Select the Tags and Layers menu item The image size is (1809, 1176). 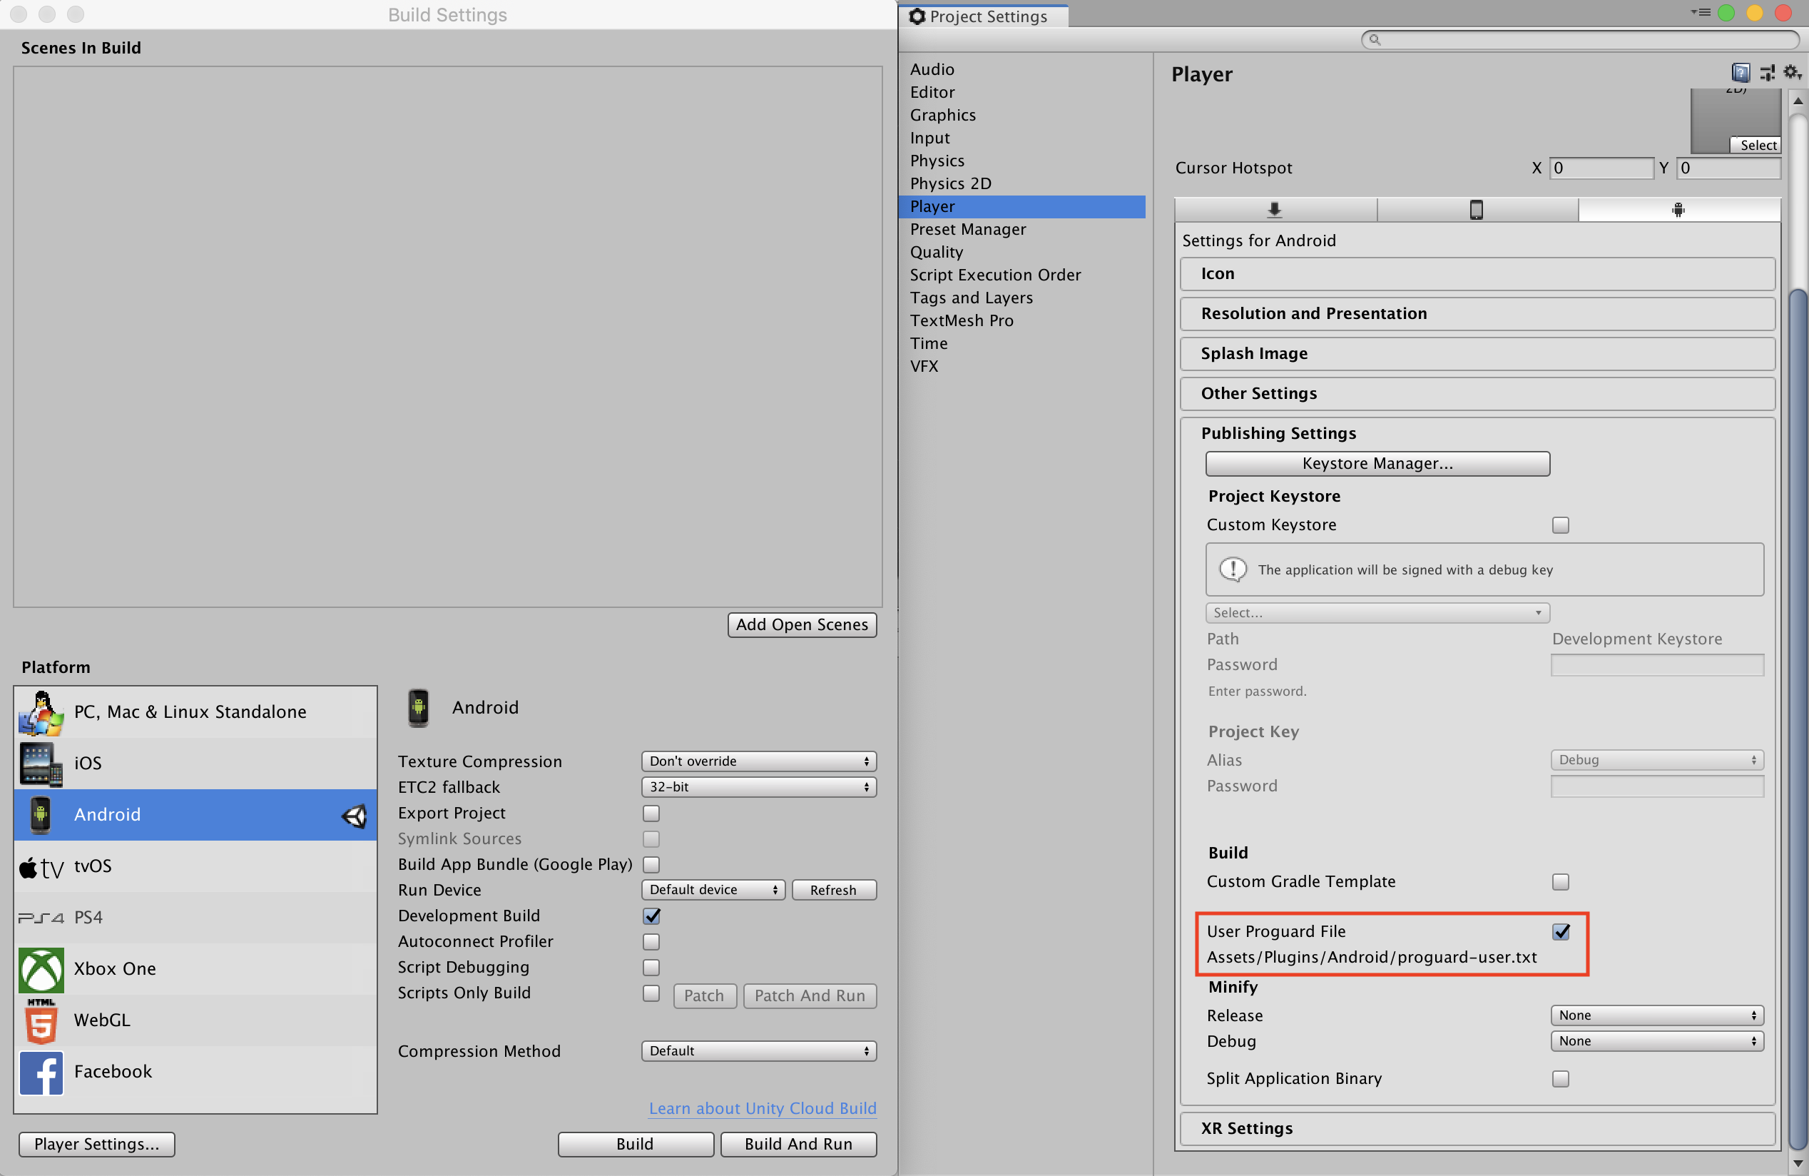coord(964,297)
